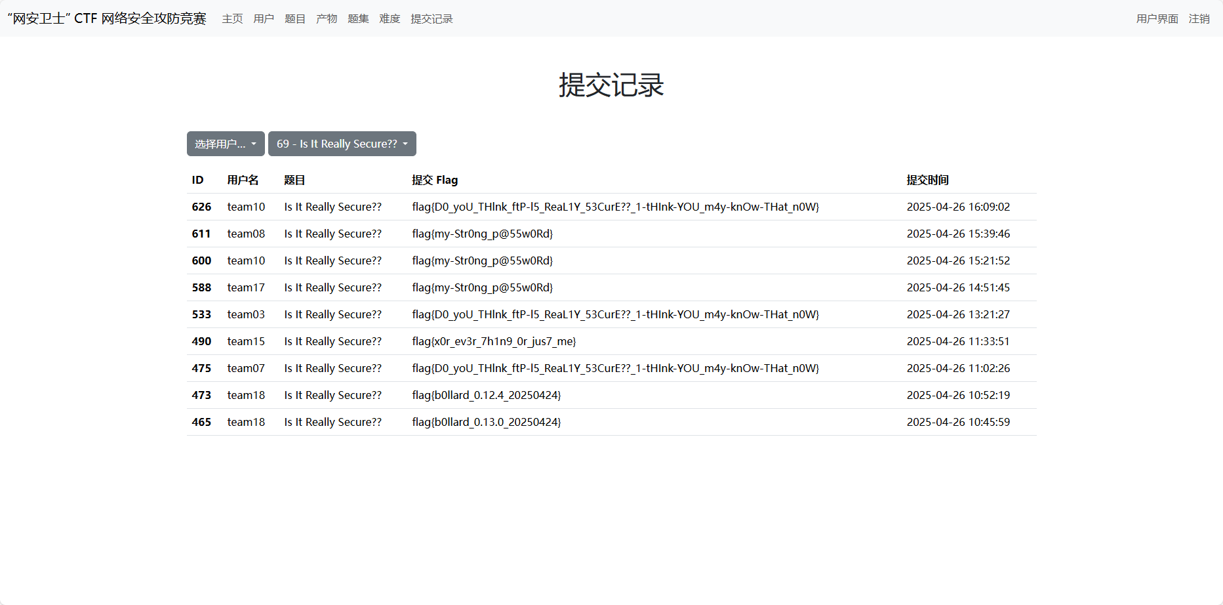Click team03 in submission row 533
This screenshot has height=605, width=1223.
(246, 314)
